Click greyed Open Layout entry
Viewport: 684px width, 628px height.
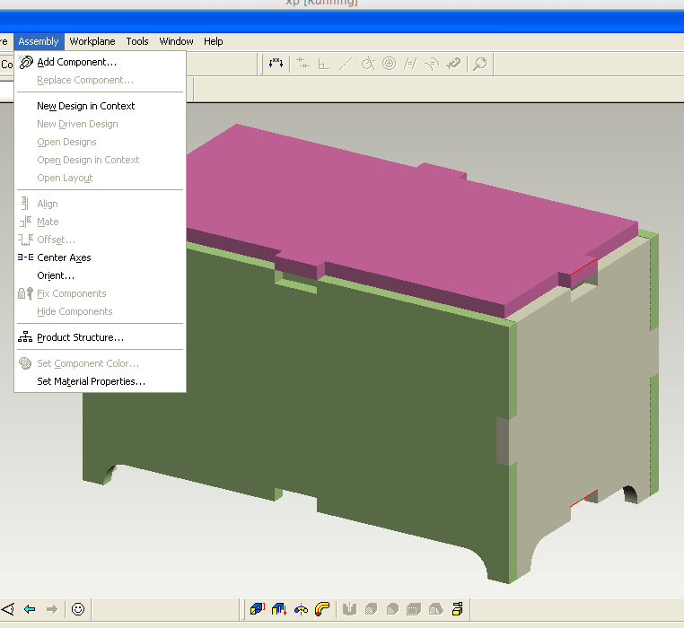101,178
